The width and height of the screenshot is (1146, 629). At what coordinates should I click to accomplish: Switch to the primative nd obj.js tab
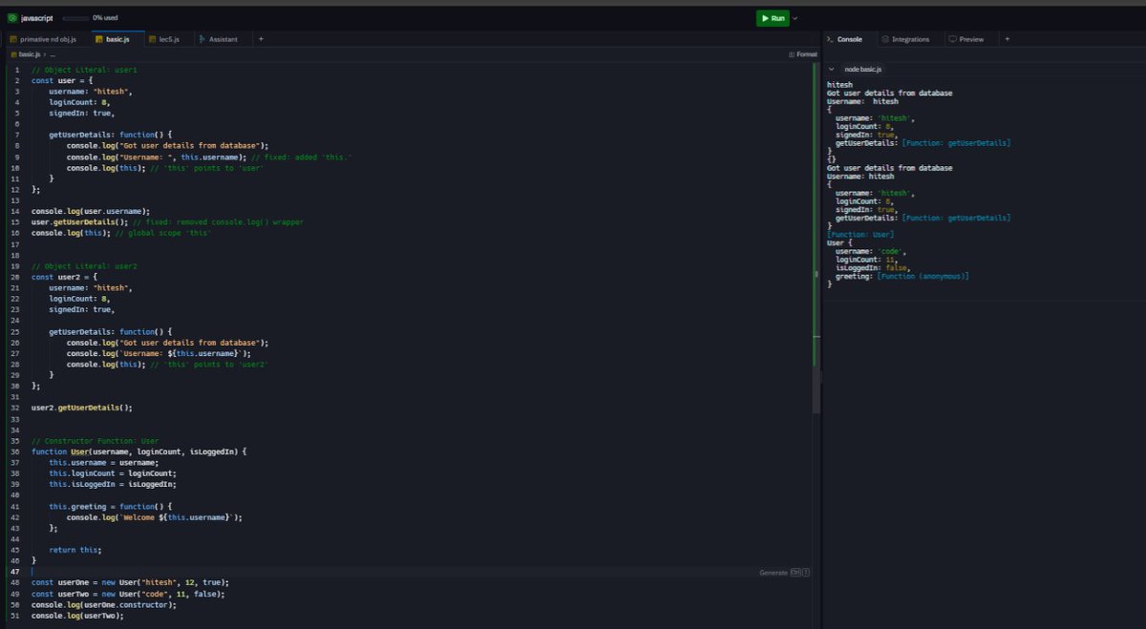[x=49, y=39]
